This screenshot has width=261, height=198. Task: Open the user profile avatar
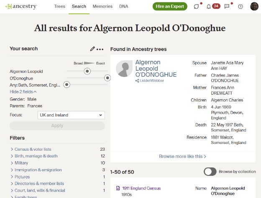click(254, 6)
